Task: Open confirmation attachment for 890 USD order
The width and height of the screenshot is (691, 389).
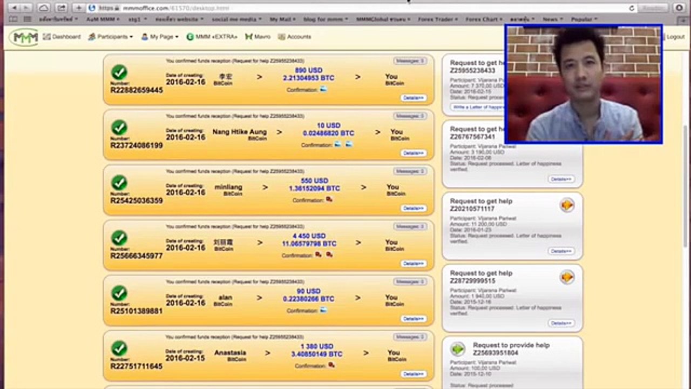Action: click(x=323, y=89)
